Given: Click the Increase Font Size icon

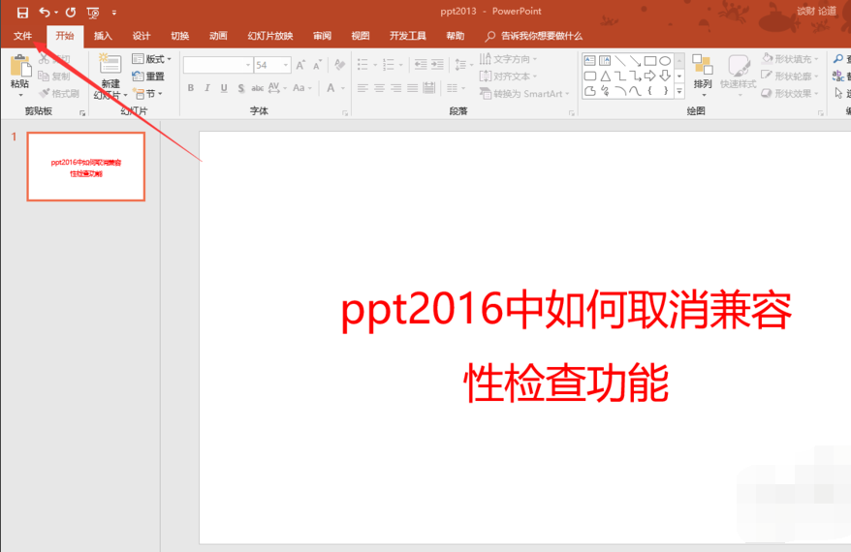Looking at the screenshot, I should click(300, 65).
